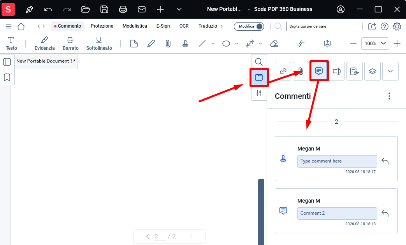Select the eraser tool

point(274,44)
